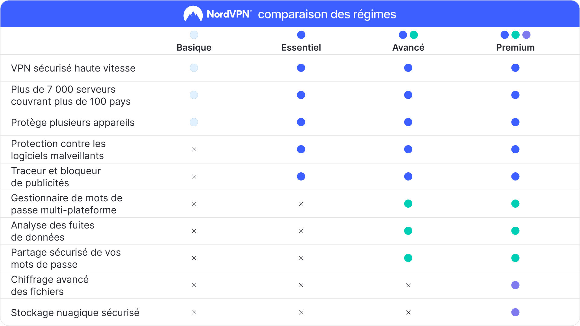580x326 pixels.
Task: Select the Avancé plan column header
Action: tap(408, 47)
